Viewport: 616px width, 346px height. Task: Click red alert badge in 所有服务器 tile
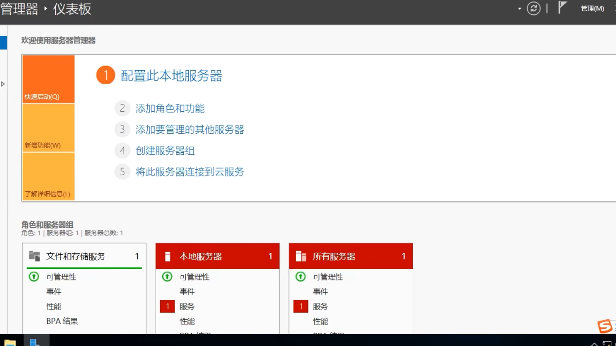click(x=301, y=307)
